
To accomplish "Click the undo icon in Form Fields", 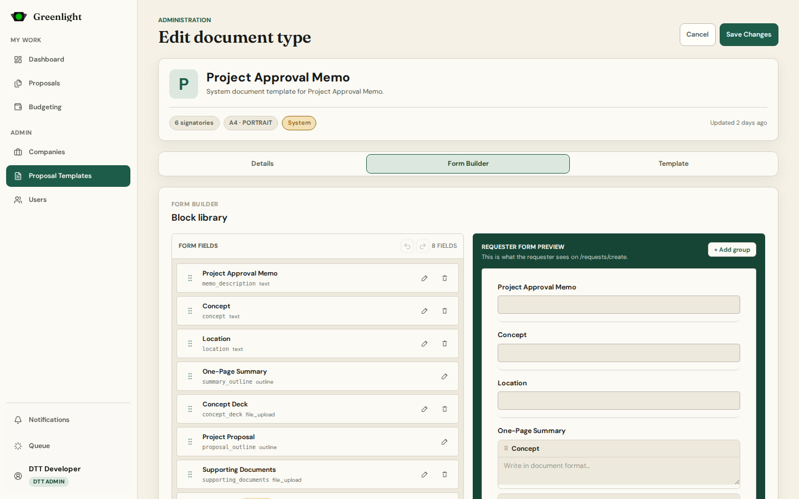I will pyautogui.click(x=407, y=246).
